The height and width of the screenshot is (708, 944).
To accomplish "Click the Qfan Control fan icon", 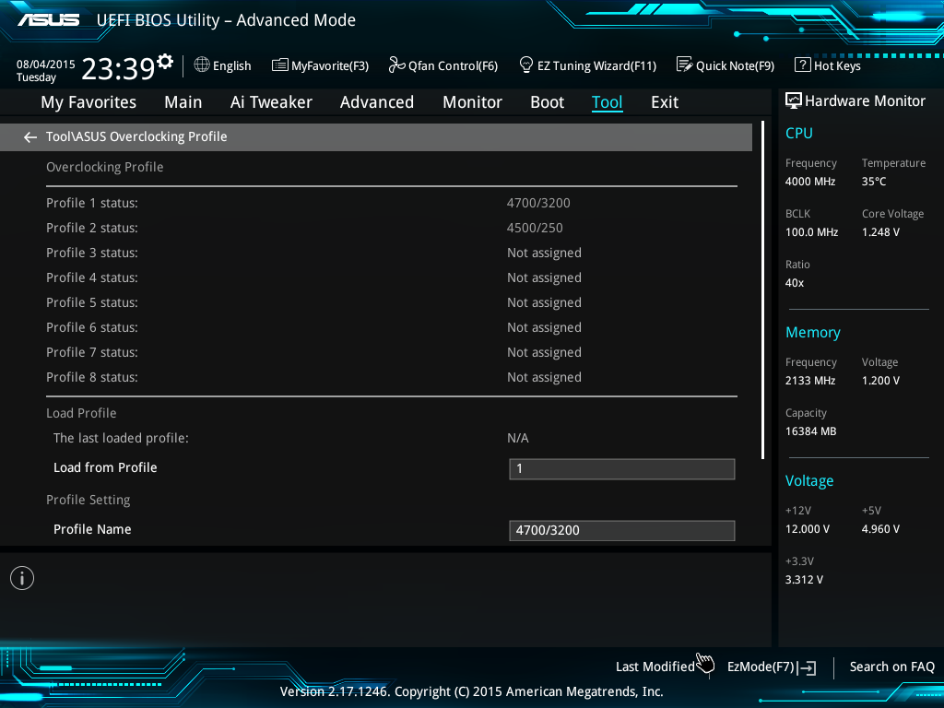I will (x=396, y=65).
